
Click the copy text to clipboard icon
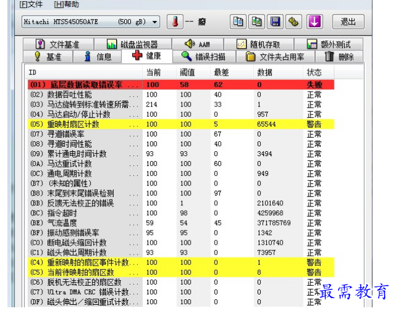tap(238, 22)
